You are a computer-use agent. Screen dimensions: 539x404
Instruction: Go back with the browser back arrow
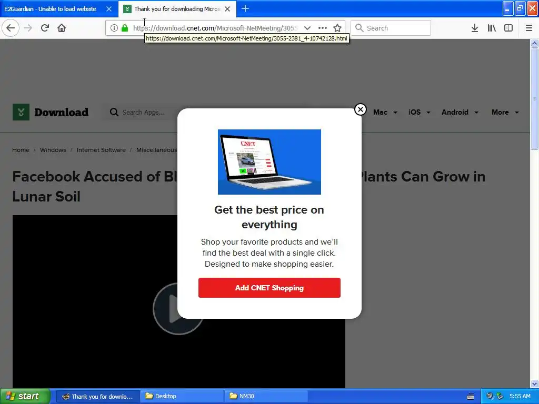(x=11, y=28)
